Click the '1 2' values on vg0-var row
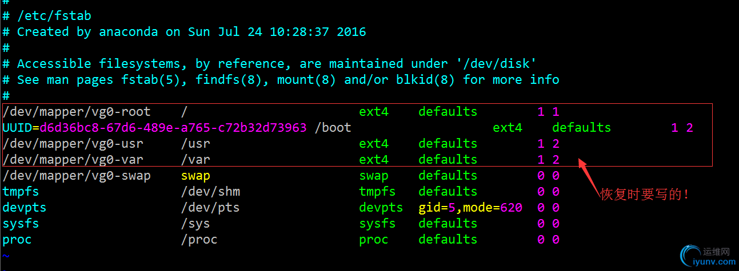This screenshot has height=271, width=739. (x=548, y=160)
